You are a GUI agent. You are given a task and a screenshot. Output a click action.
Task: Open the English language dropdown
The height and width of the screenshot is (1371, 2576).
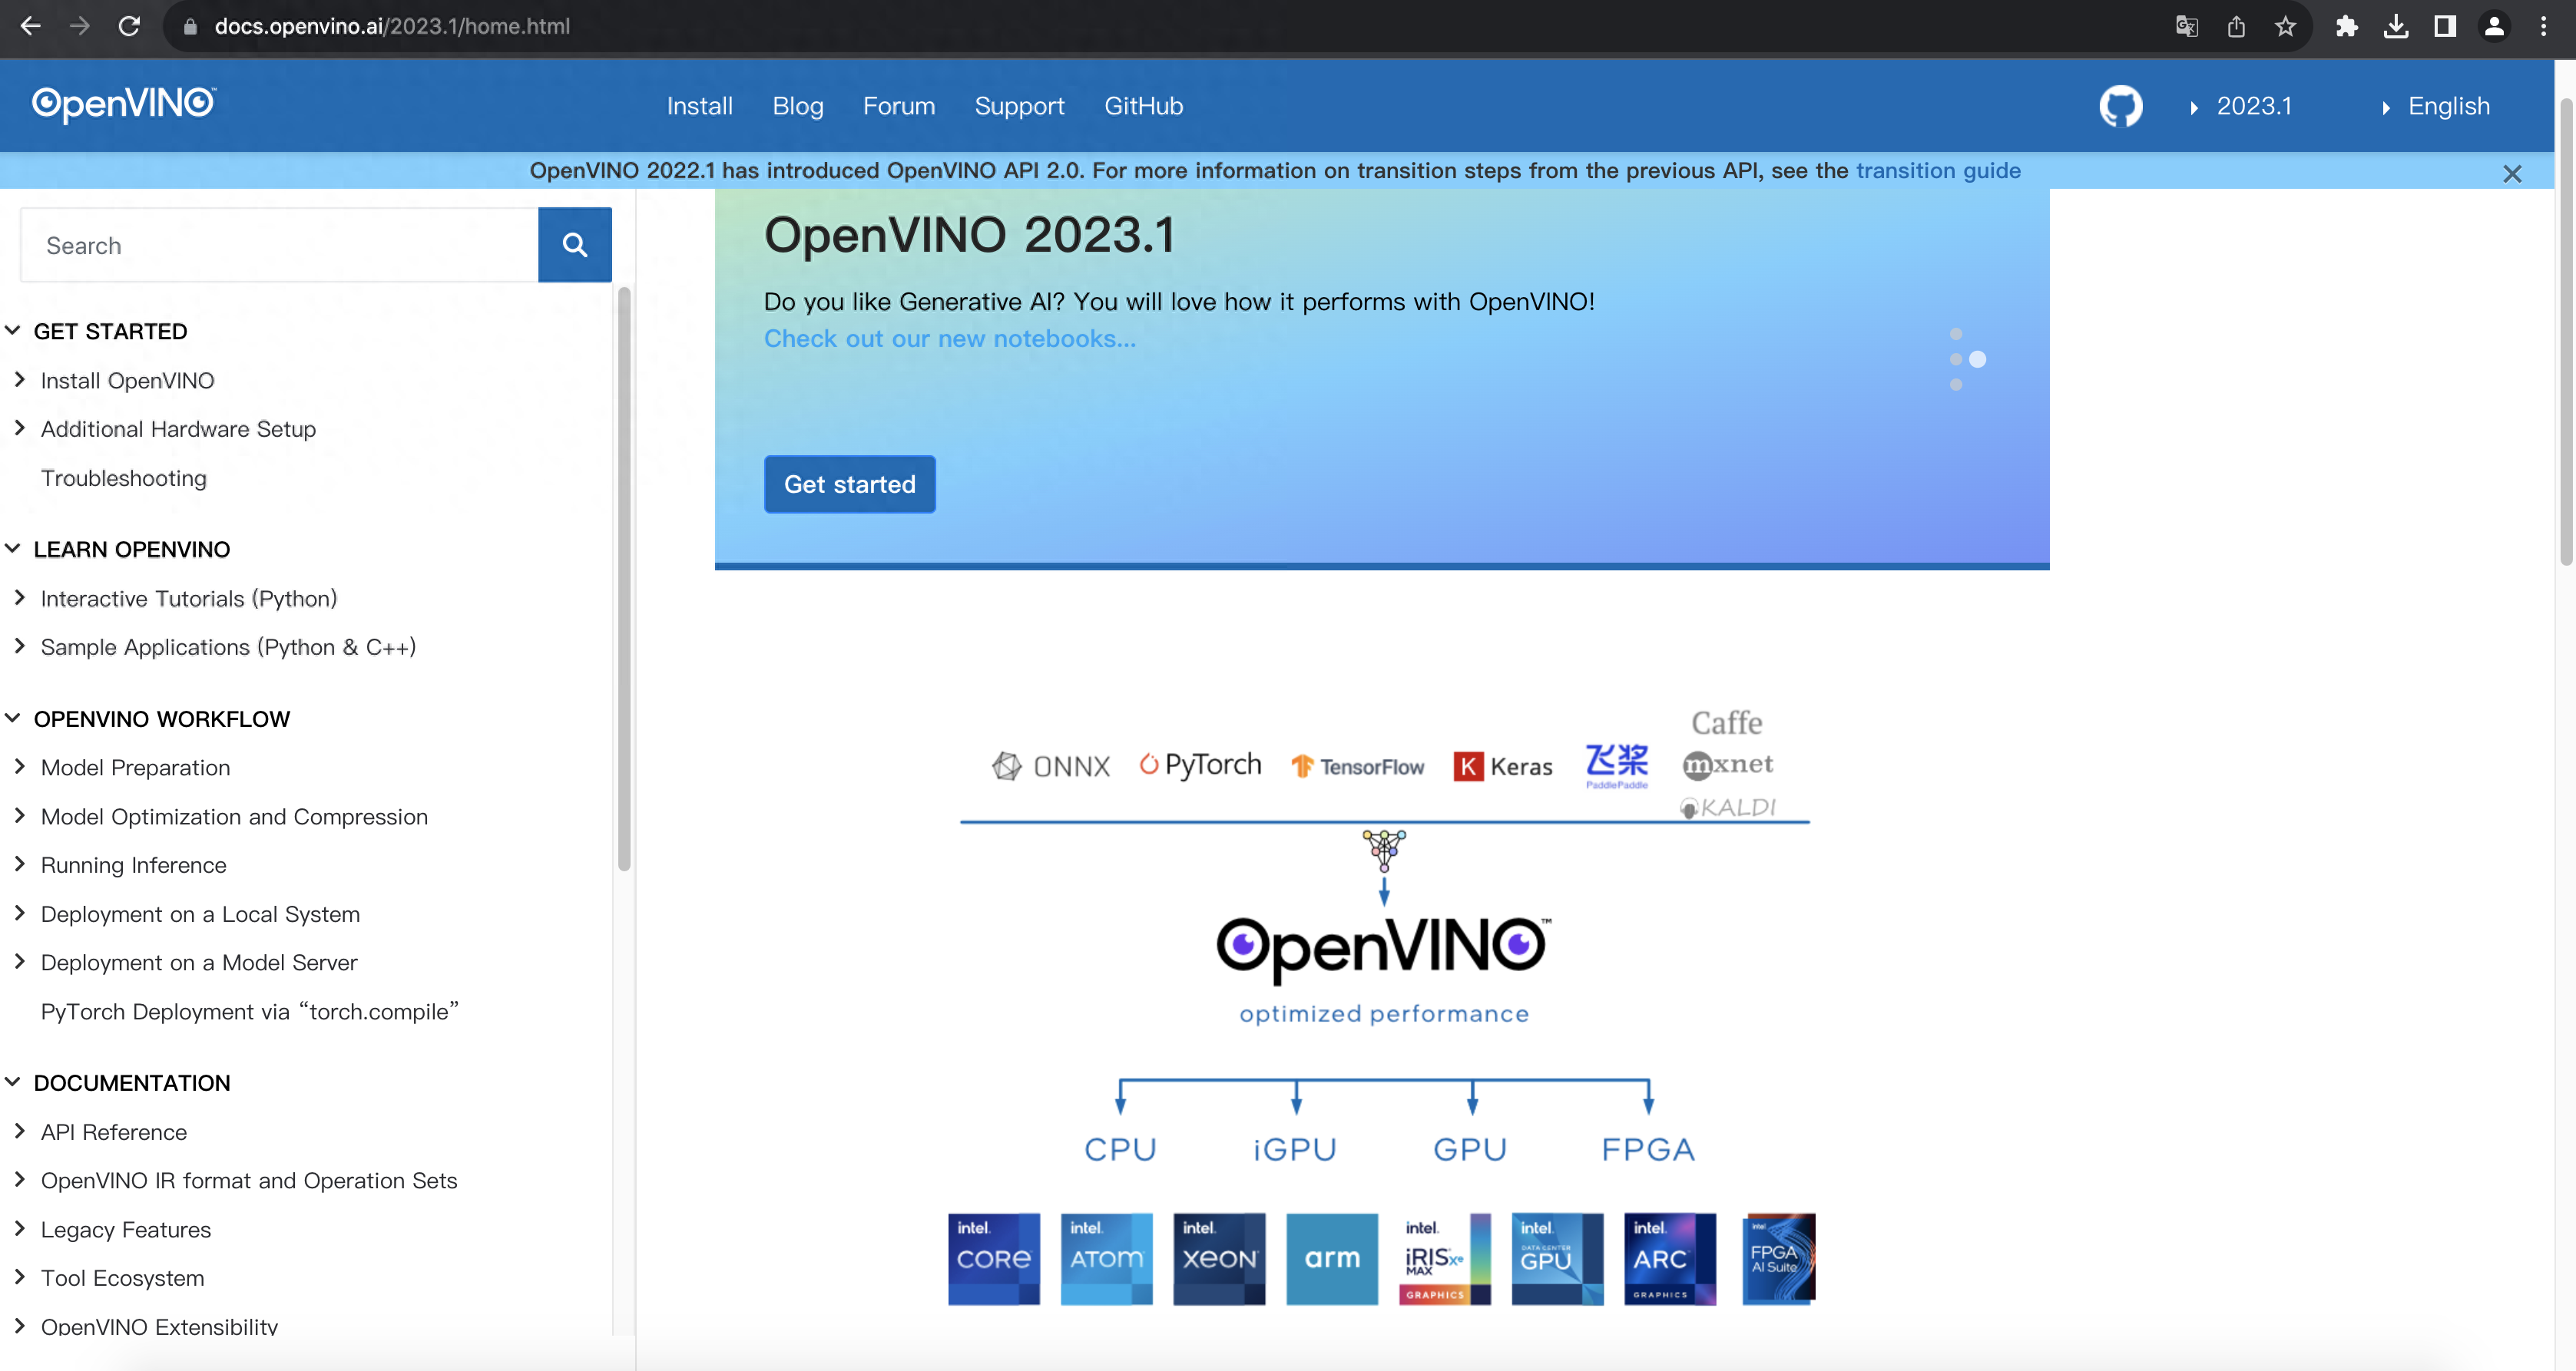tap(2436, 106)
